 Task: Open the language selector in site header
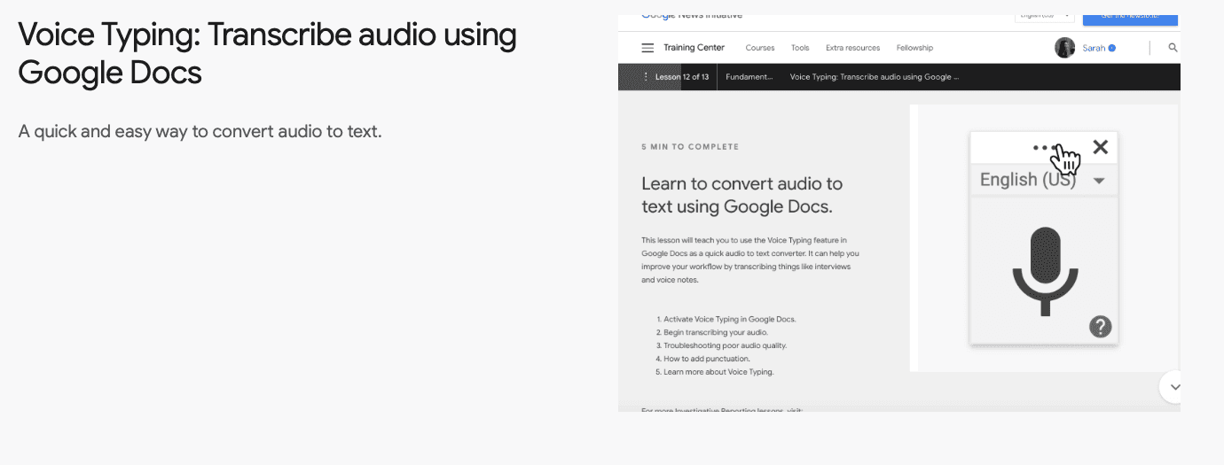point(1044,17)
